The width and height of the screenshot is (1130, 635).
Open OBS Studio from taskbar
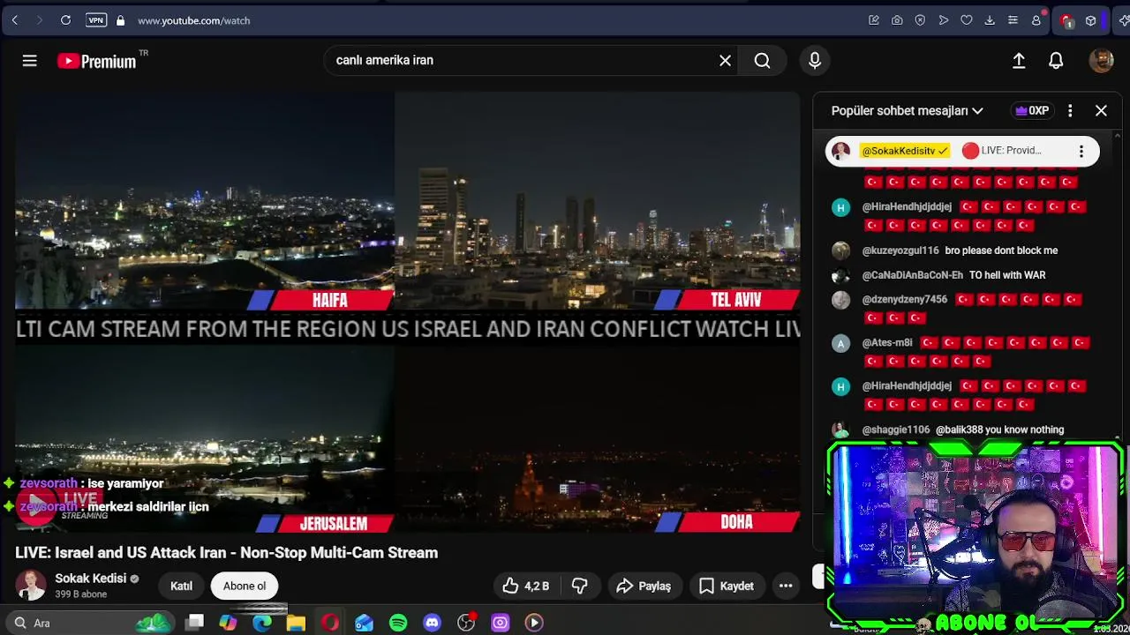coord(466,623)
